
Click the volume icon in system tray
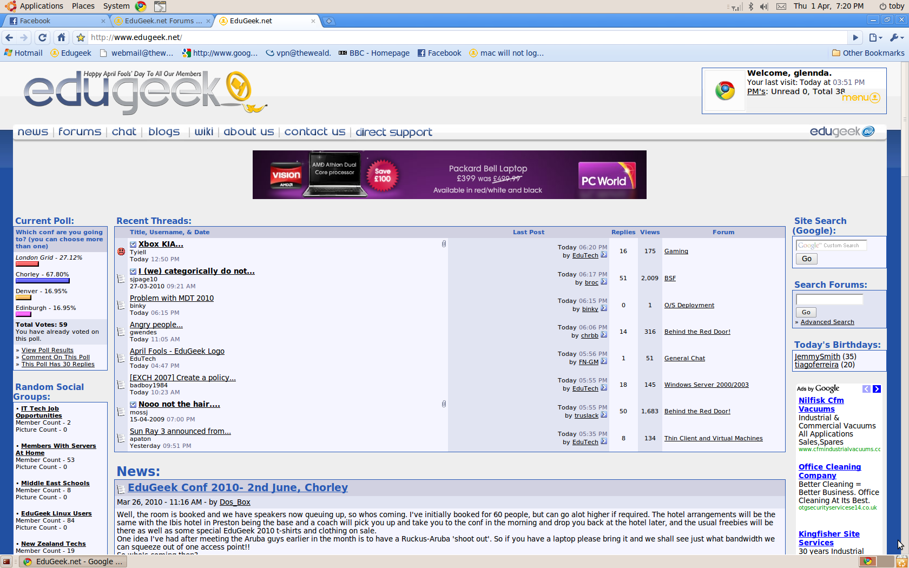[763, 6]
